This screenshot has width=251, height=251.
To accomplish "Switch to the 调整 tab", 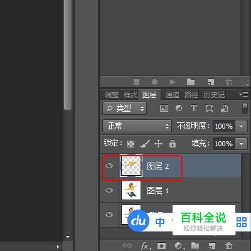I will point(112,95).
